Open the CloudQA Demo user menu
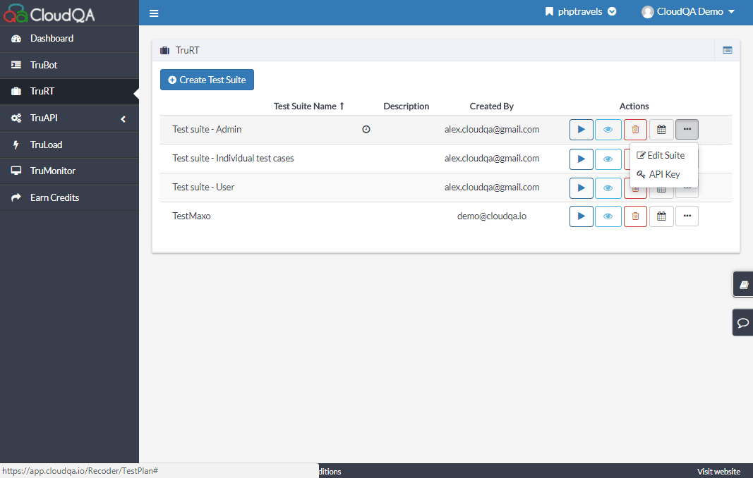Viewport: 753px width, 478px height. pyautogui.click(x=688, y=11)
